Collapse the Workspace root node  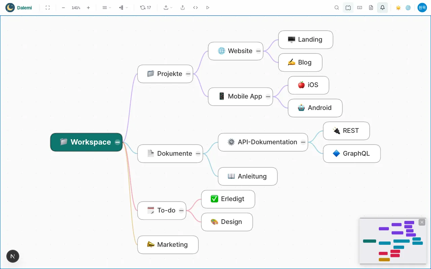click(x=117, y=142)
